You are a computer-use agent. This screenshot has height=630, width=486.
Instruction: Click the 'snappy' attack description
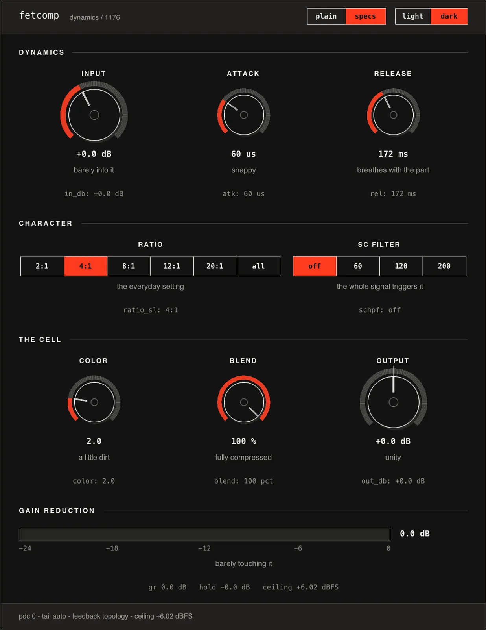[x=244, y=170]
